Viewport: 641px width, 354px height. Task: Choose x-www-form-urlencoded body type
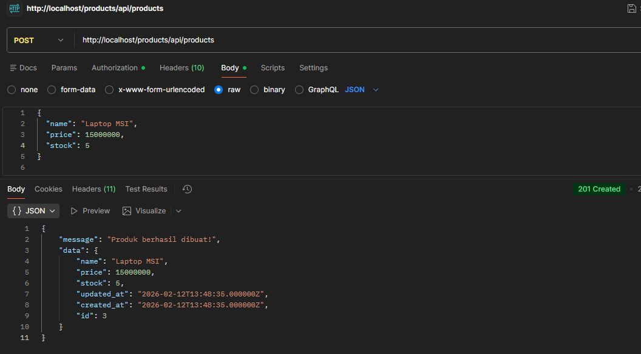pyautogui.click(x=109, y=90)
